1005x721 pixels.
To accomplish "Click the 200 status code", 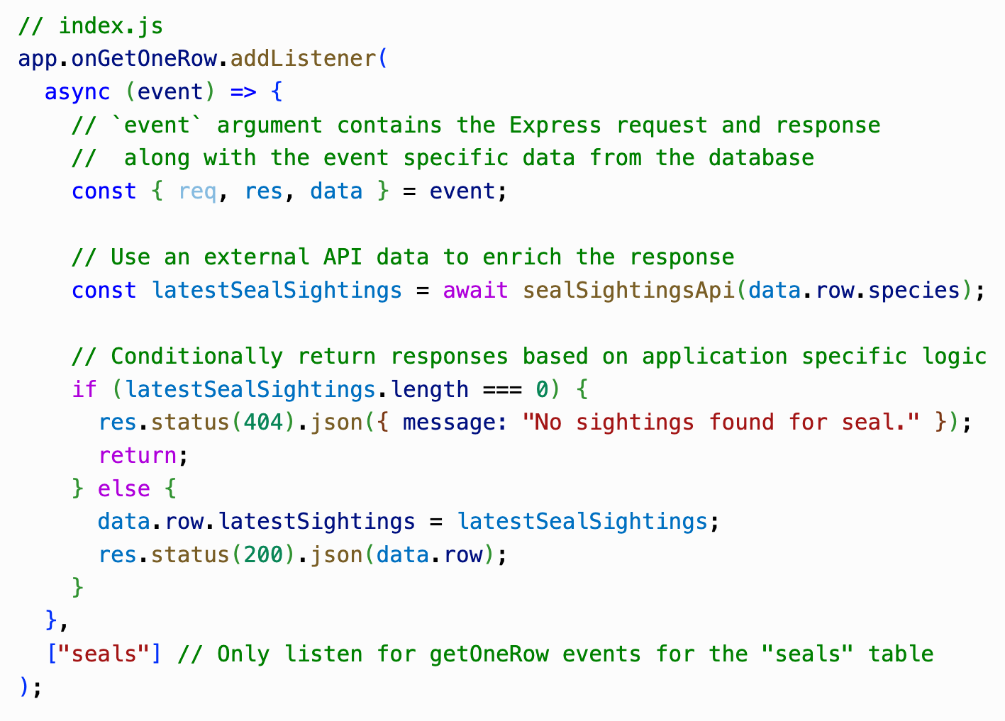I will click(x=263, y=554).
